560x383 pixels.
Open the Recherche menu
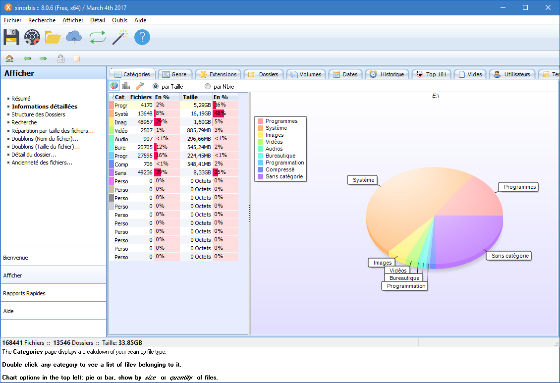click(x=42, y=20)
